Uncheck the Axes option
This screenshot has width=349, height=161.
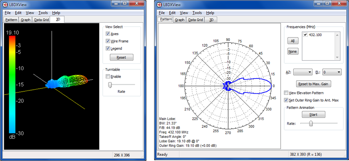(108, 34)
